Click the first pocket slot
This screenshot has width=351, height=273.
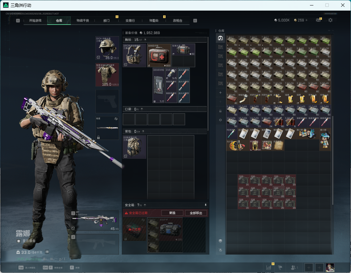point(129,119)
